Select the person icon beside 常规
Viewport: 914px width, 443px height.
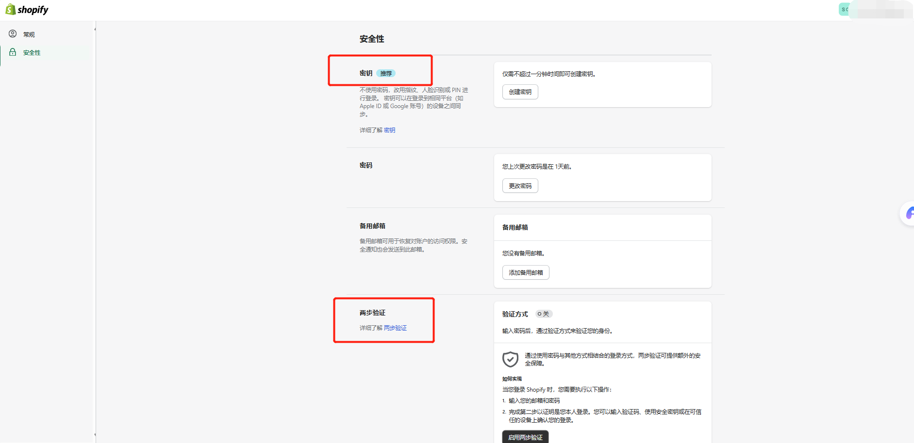[x=13, y=34]
